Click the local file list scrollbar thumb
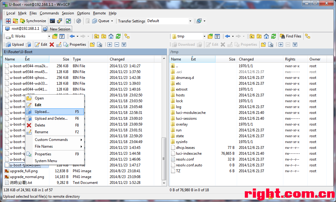Screen dimensions: 336x202 [x=164, y=159]
